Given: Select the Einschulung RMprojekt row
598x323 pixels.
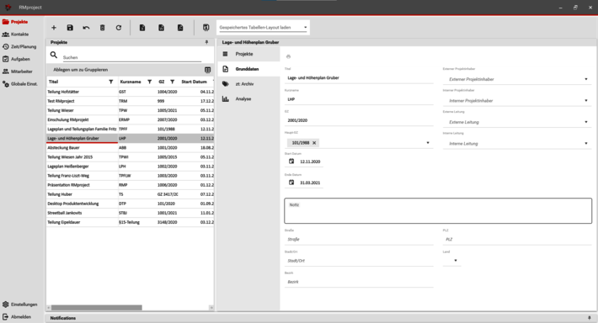Looking at the screenshot, I should [x=130, y=119].
